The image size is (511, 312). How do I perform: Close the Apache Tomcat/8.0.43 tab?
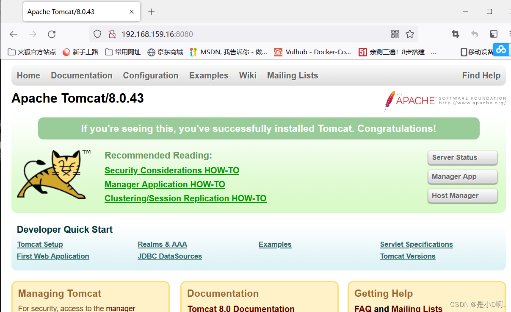pyautogui.click(x=133, y=12)
